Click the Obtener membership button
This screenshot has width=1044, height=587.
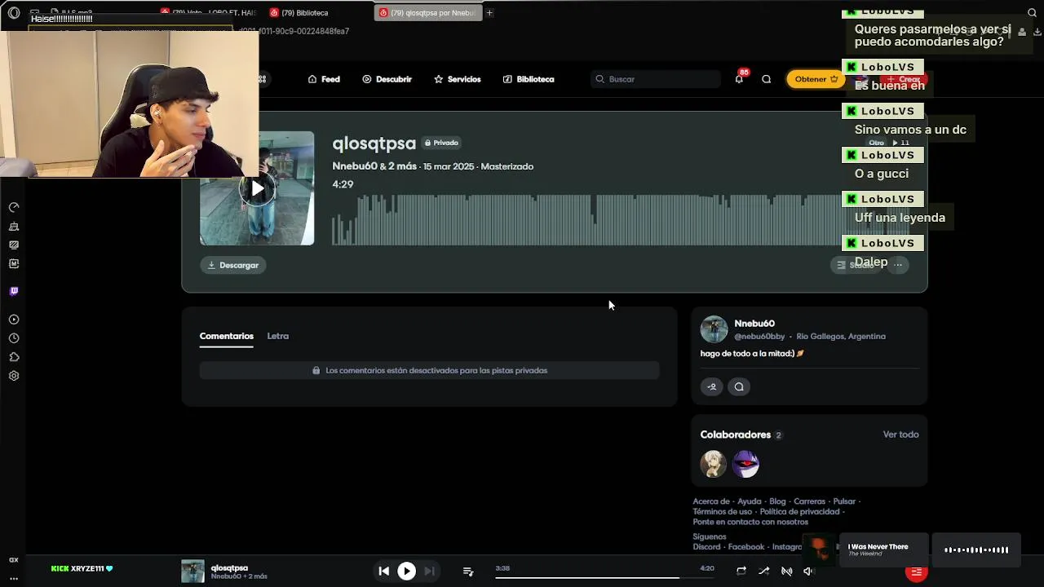click(x=816, y=79)
